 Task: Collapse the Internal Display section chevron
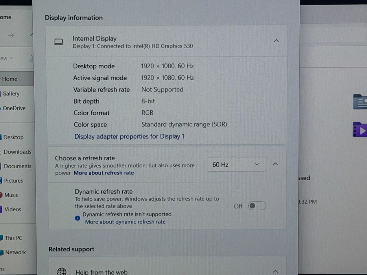(276, 41)
